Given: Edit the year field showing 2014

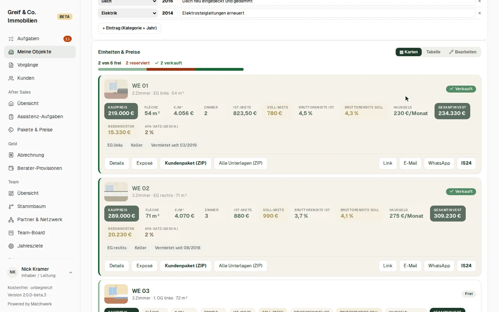Looking at the screenshot, I should point(168,13).
